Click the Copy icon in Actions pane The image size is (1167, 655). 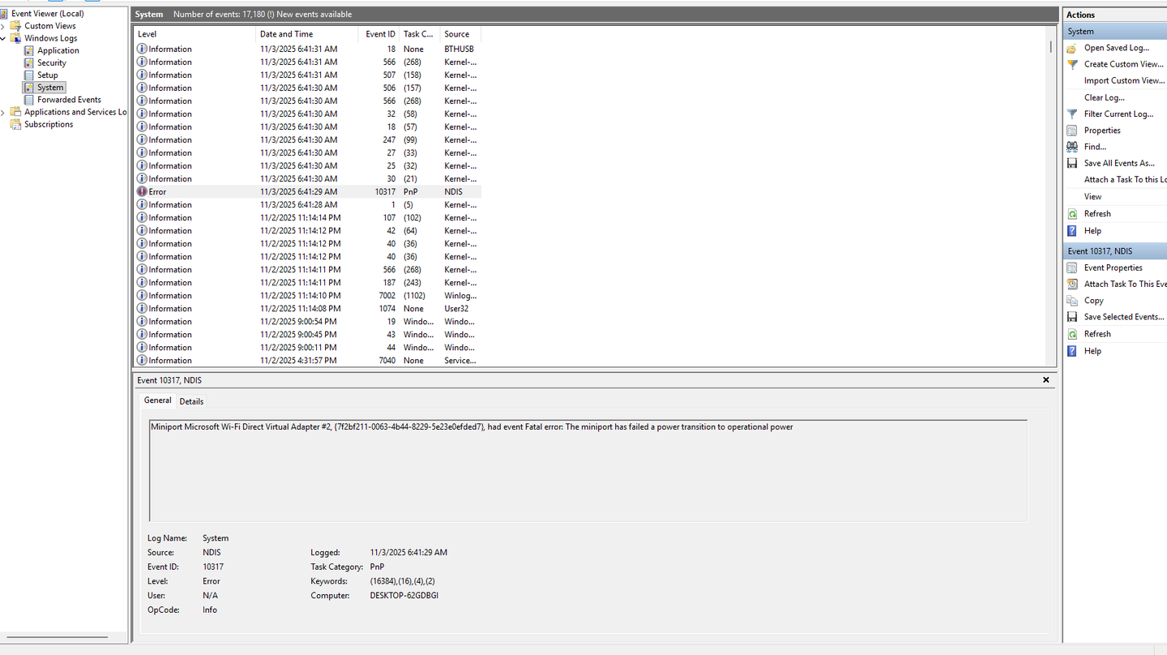pos(1072,301)
